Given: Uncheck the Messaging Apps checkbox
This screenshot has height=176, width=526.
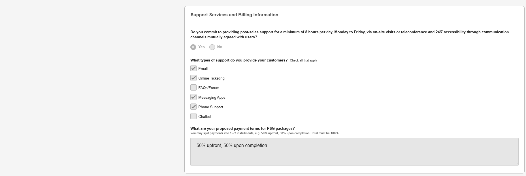Looking at the screenshot, I should [193, 97].
